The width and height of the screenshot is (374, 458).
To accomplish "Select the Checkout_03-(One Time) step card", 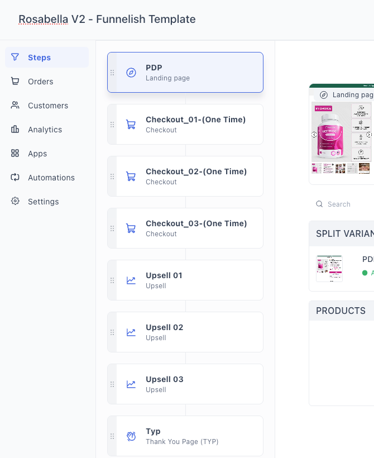I will coord(185,228).
